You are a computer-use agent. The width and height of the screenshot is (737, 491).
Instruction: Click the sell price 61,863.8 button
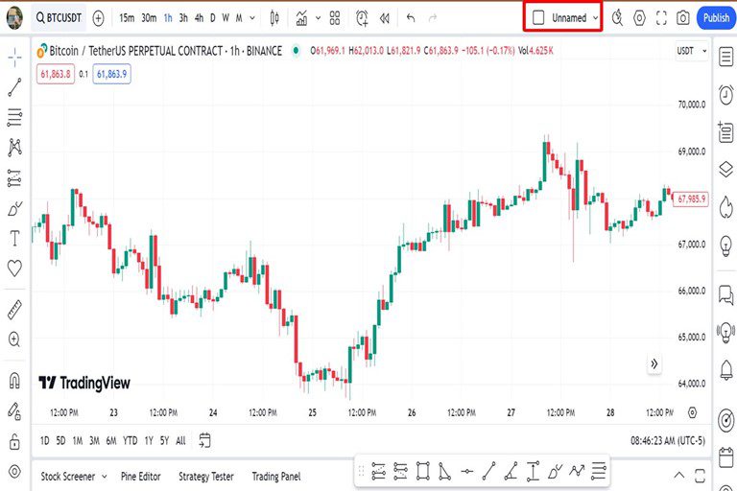56,74
